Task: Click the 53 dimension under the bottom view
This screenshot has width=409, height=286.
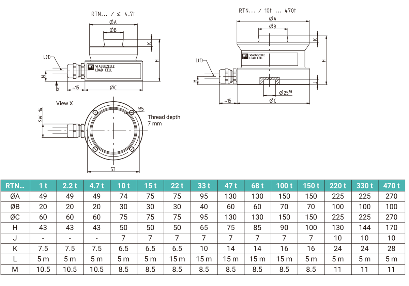Action: coord(113,169)
